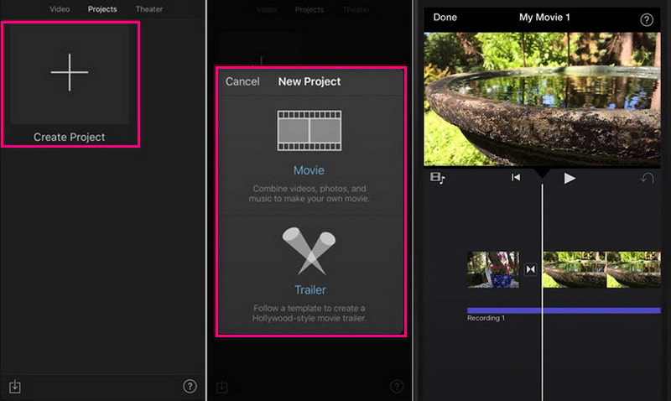Select the purple Recording 1 audio track
The height and width of the screenshot is (401, 671).
pyautogui.click(x=564, y=310)
